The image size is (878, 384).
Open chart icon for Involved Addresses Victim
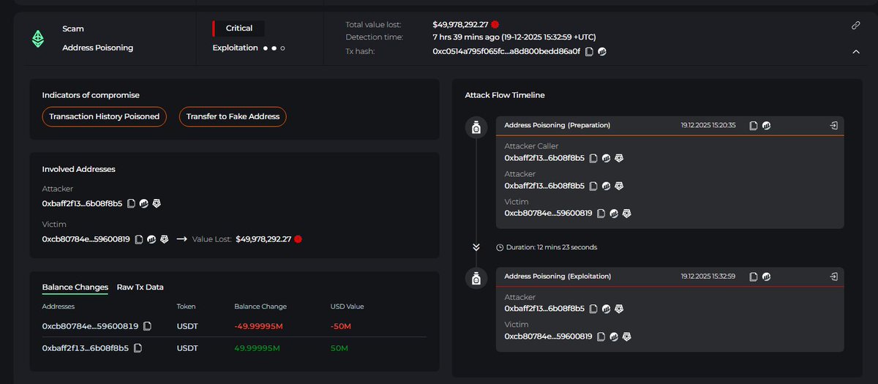151,239
